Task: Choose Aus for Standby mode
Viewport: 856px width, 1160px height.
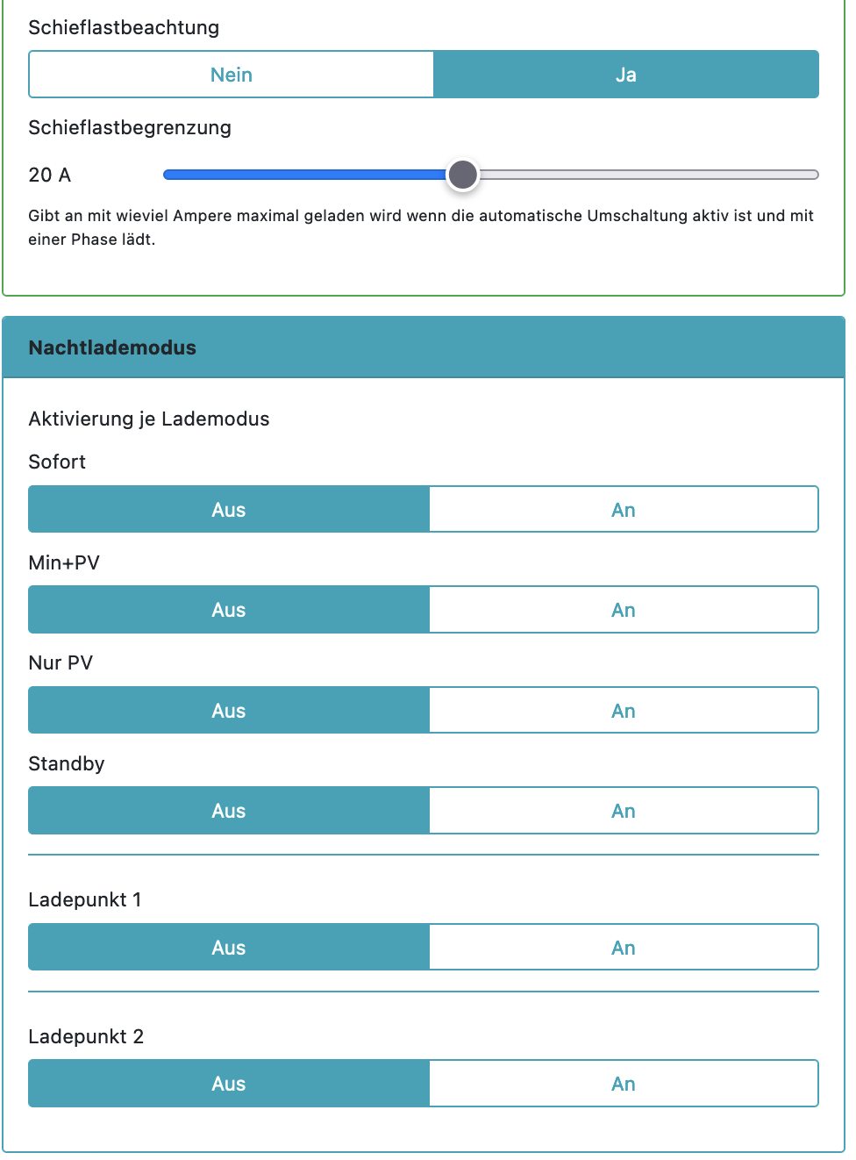Action: pyautogui.click(x=229, y=811)
